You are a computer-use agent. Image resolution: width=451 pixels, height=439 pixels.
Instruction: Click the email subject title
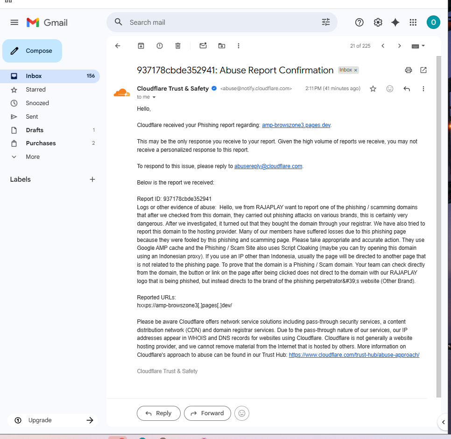click(235, 70)
